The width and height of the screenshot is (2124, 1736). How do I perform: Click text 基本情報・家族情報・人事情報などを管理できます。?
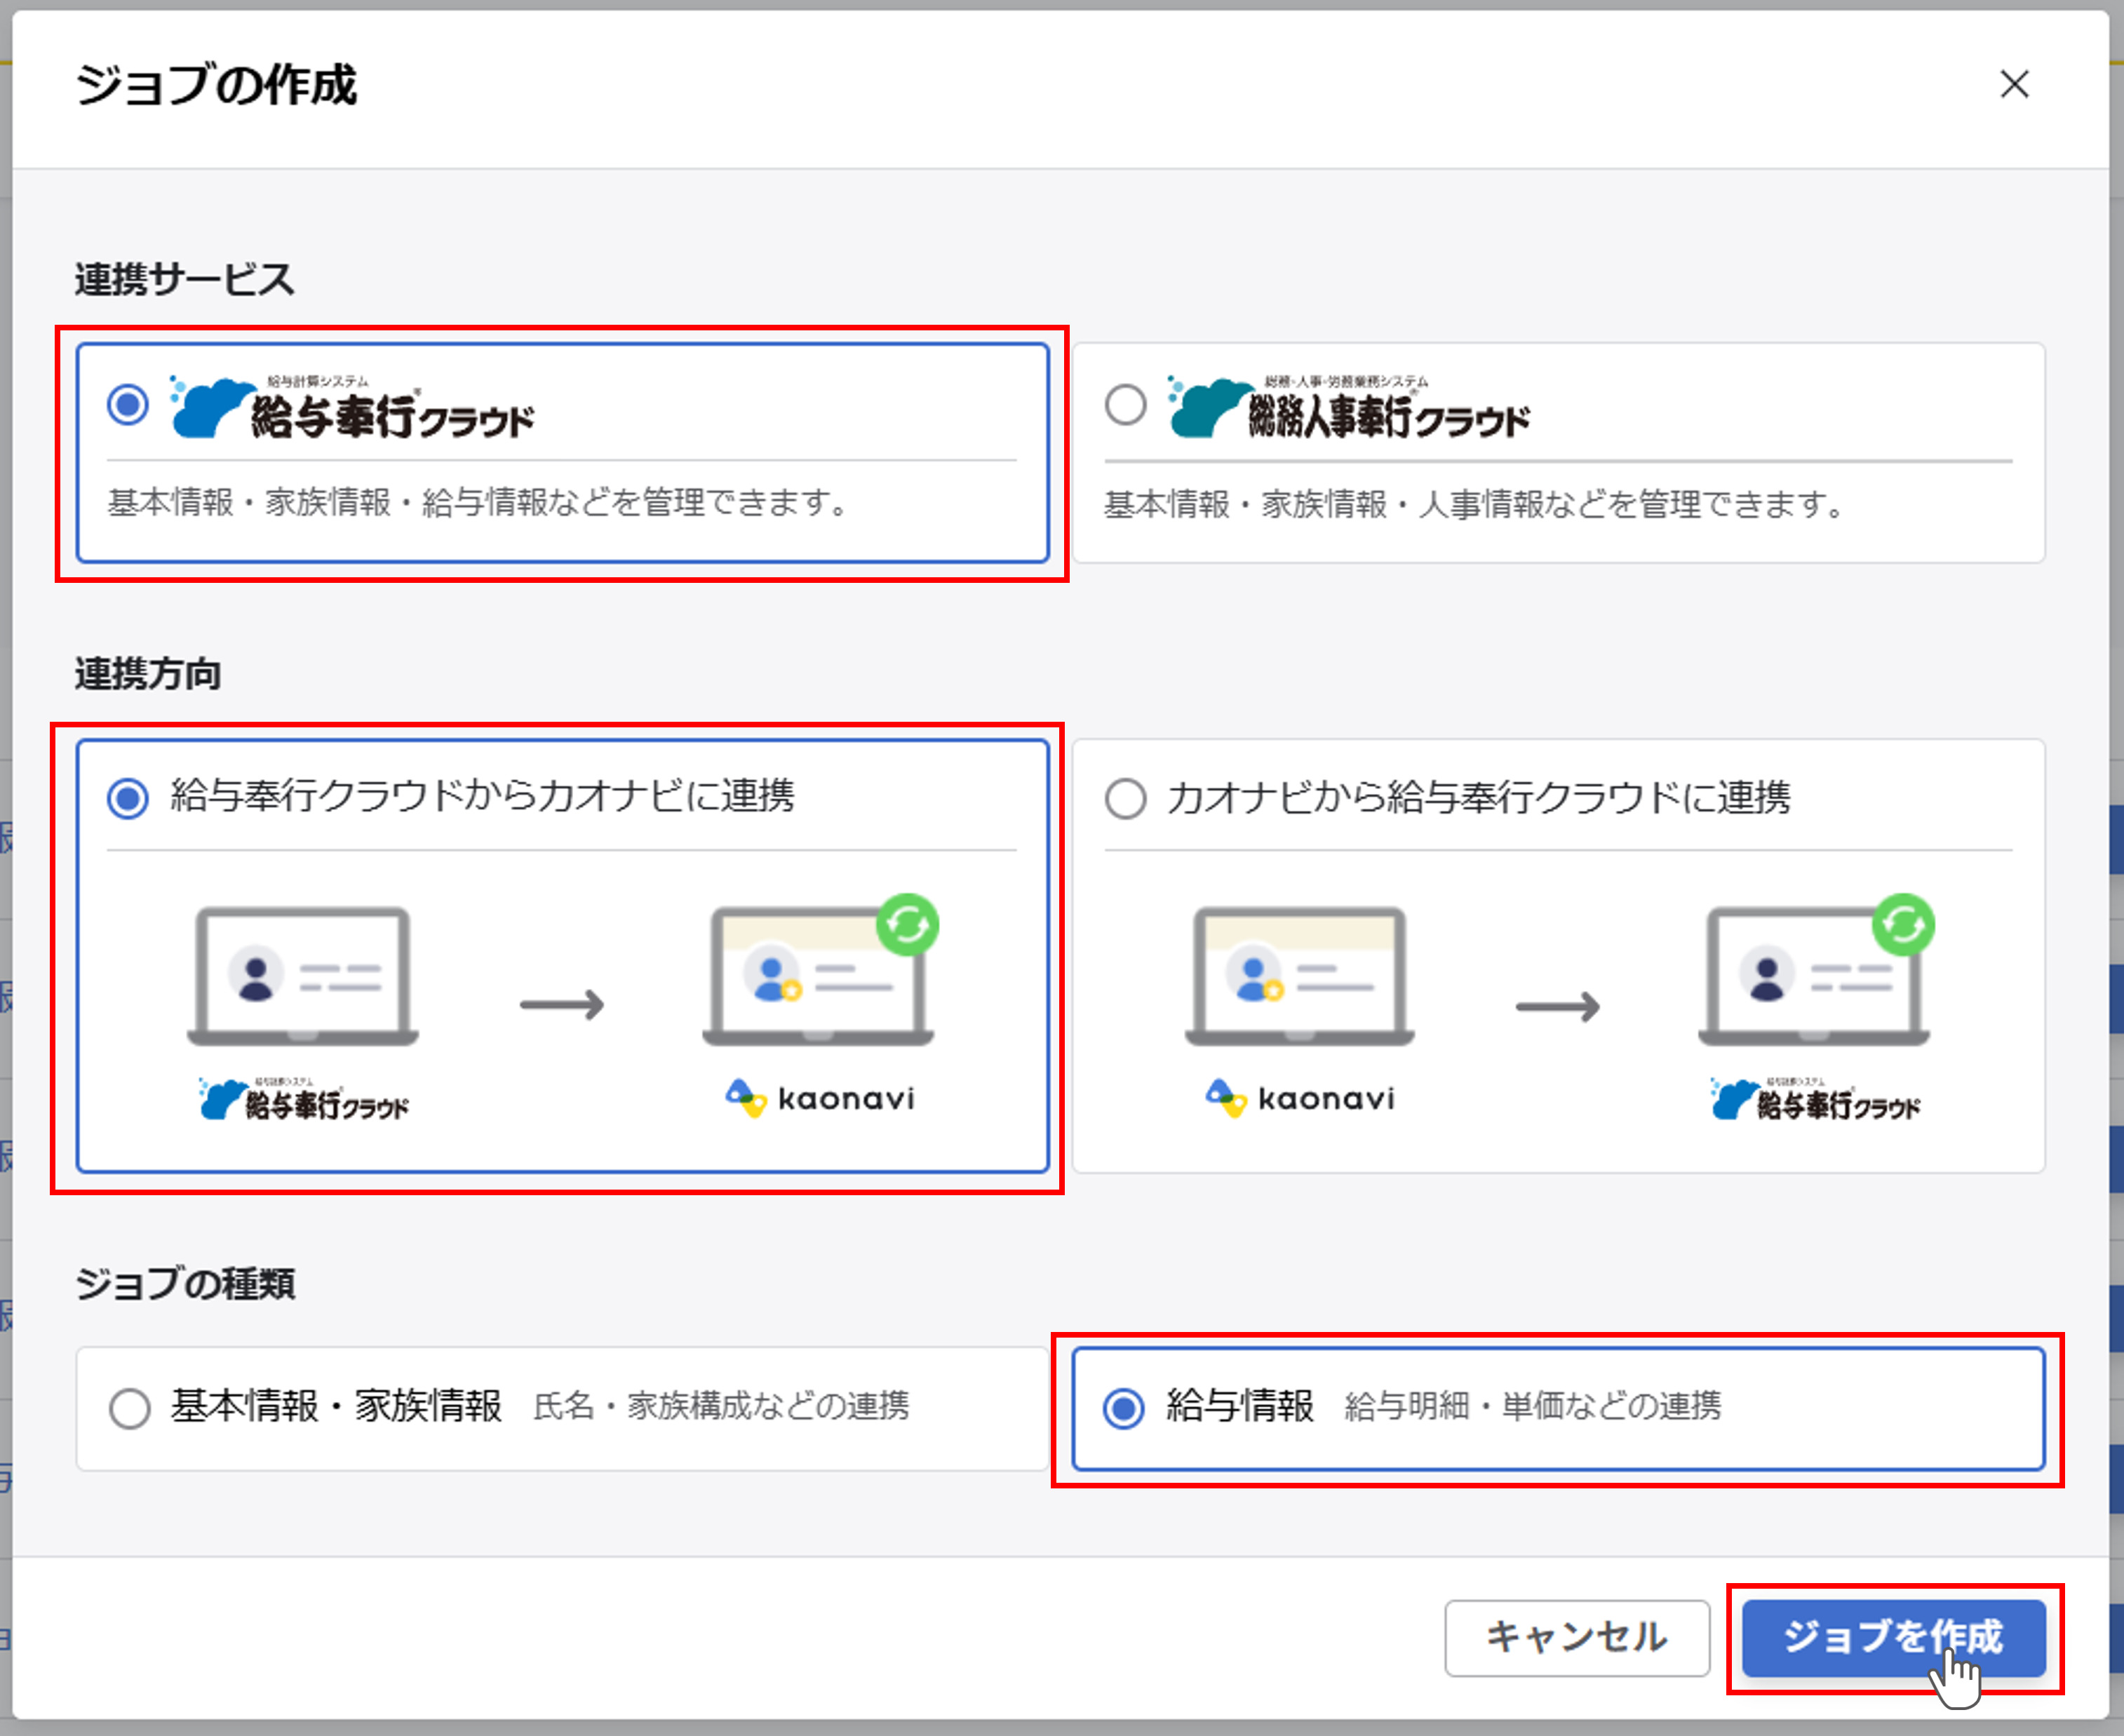coord(1476,504)
